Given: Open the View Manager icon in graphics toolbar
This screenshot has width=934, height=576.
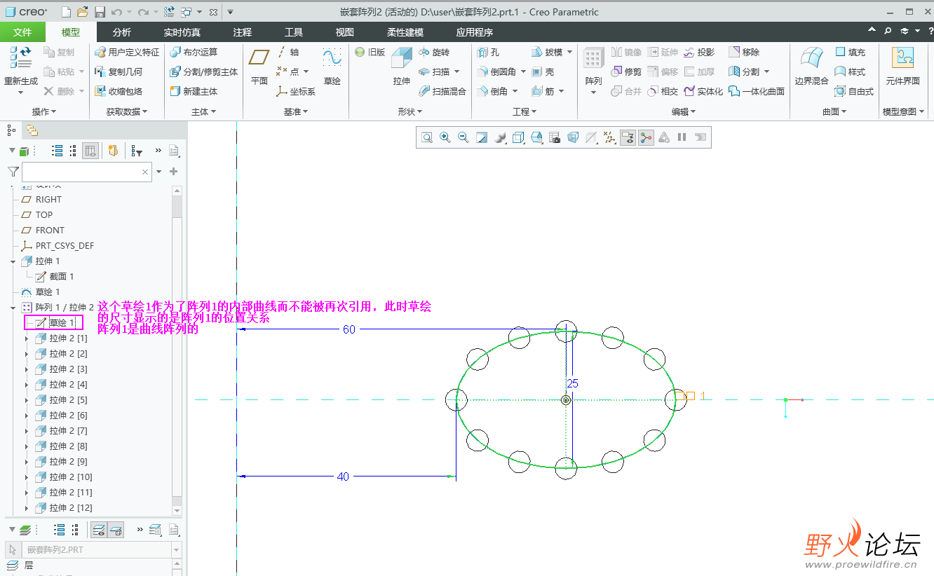Looking at the screenshot, I should (555, 137).
